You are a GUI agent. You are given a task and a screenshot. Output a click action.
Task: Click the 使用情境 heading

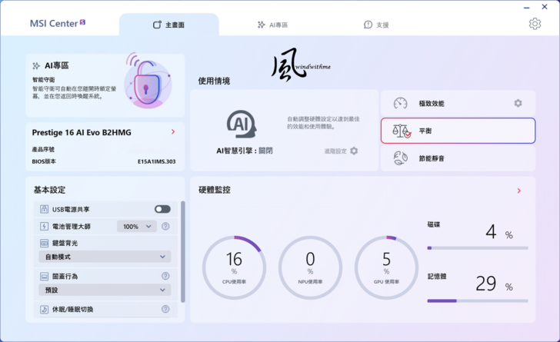(214, 81)
